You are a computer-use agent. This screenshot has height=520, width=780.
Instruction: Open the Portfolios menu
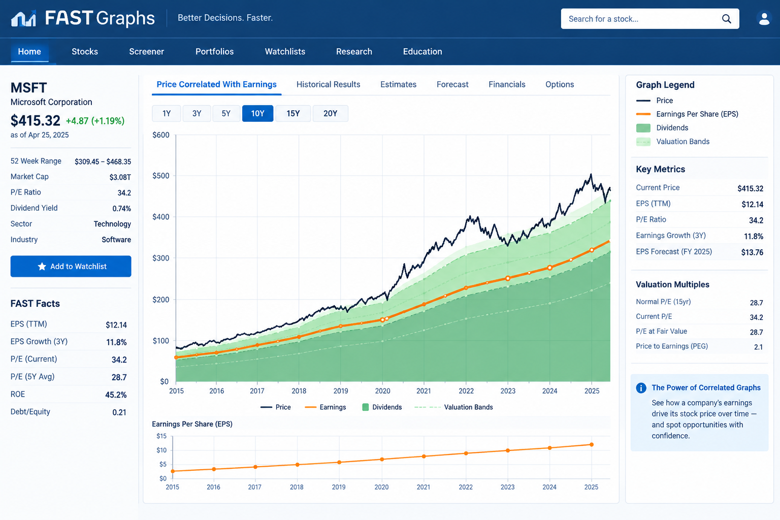click(x=215, y=52)
